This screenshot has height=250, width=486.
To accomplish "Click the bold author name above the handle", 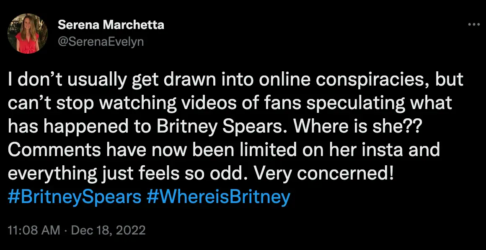I will (x=110, y=24).
